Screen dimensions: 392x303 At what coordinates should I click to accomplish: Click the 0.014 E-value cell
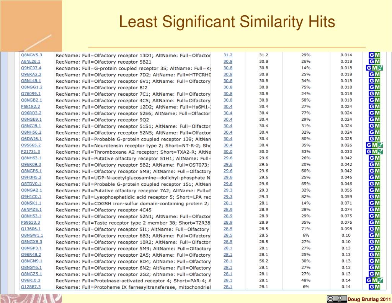(x=346, y=55)
